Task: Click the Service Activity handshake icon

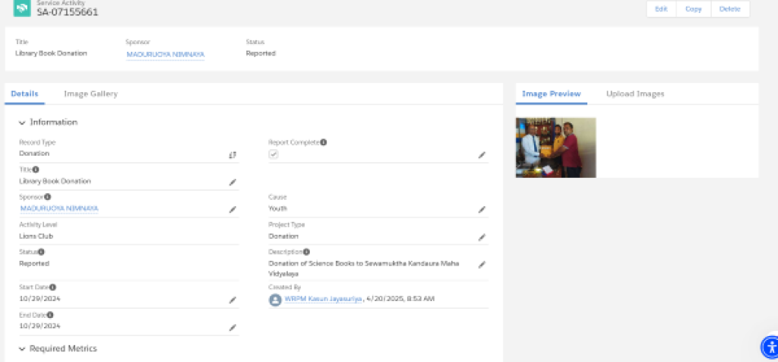Action: [x=22, y=8]
